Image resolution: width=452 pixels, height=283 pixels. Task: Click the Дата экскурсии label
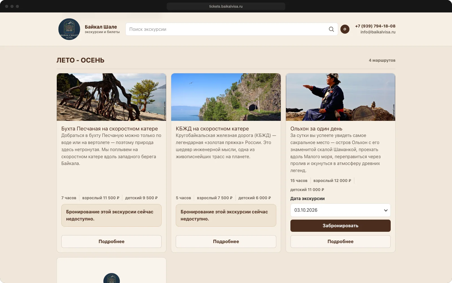click(x=307, y=199)
